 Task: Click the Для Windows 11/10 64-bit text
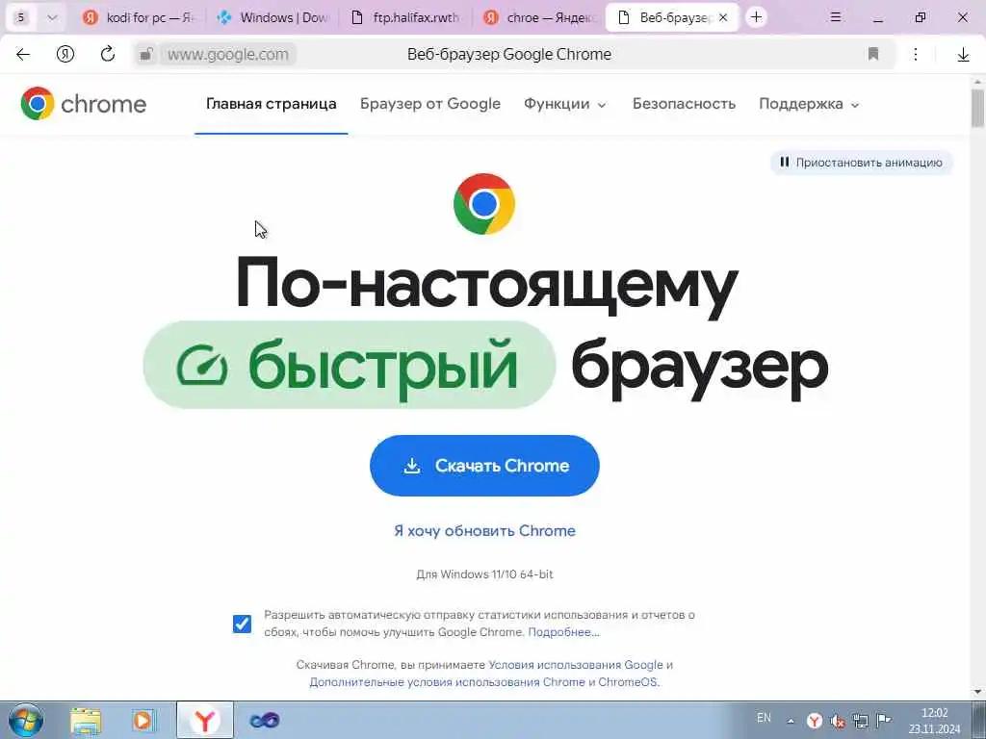click(484, 574)
